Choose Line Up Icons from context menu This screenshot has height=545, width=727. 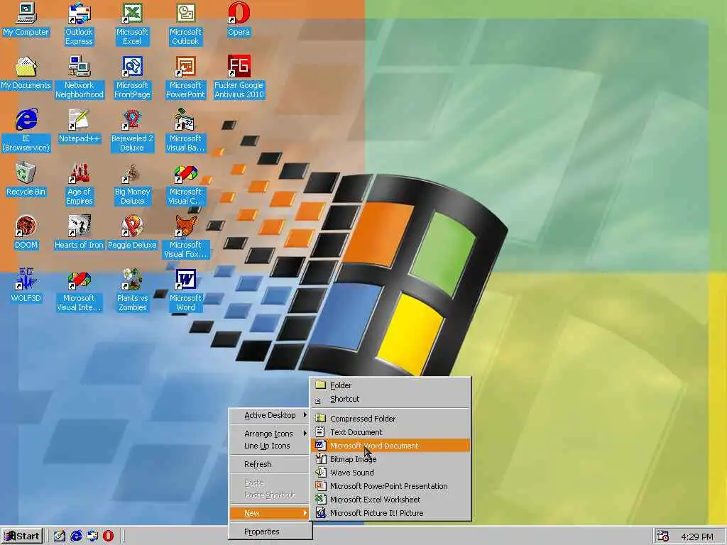point(270,446)
